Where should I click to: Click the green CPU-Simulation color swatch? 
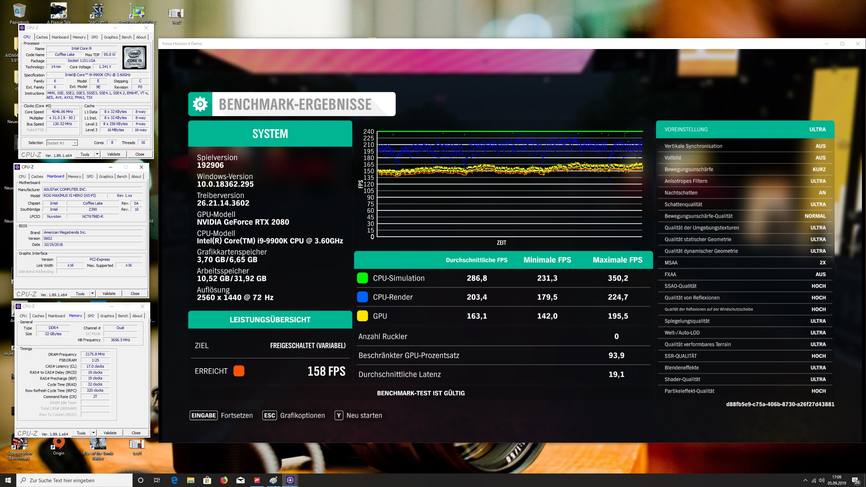[362, 278]
